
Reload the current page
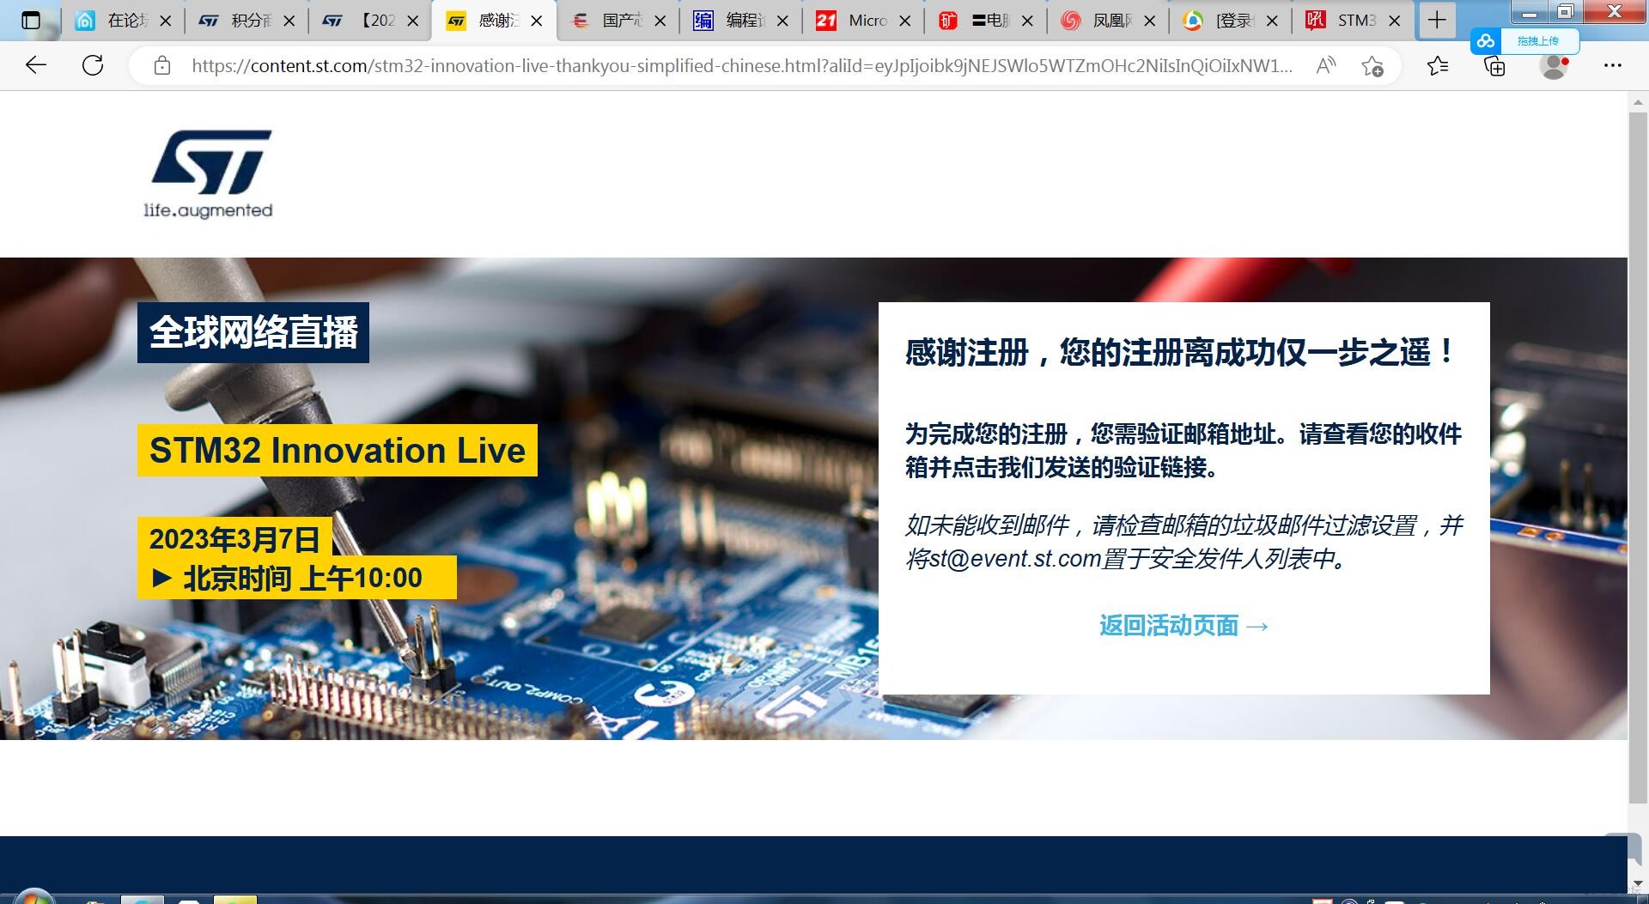click(93, 65)
